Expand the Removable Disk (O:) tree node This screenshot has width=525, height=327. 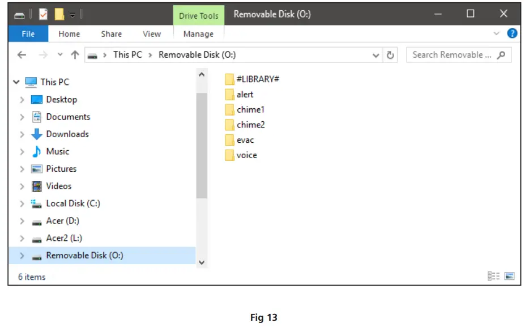pyautogui.click(x=22, y=256)
